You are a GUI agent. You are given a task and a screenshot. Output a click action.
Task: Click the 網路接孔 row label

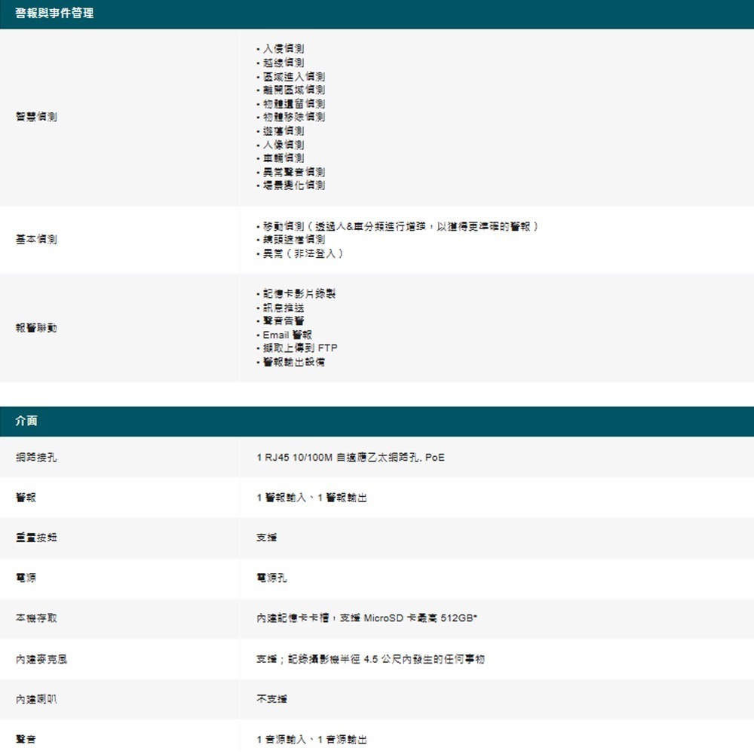tap(36, 458)
